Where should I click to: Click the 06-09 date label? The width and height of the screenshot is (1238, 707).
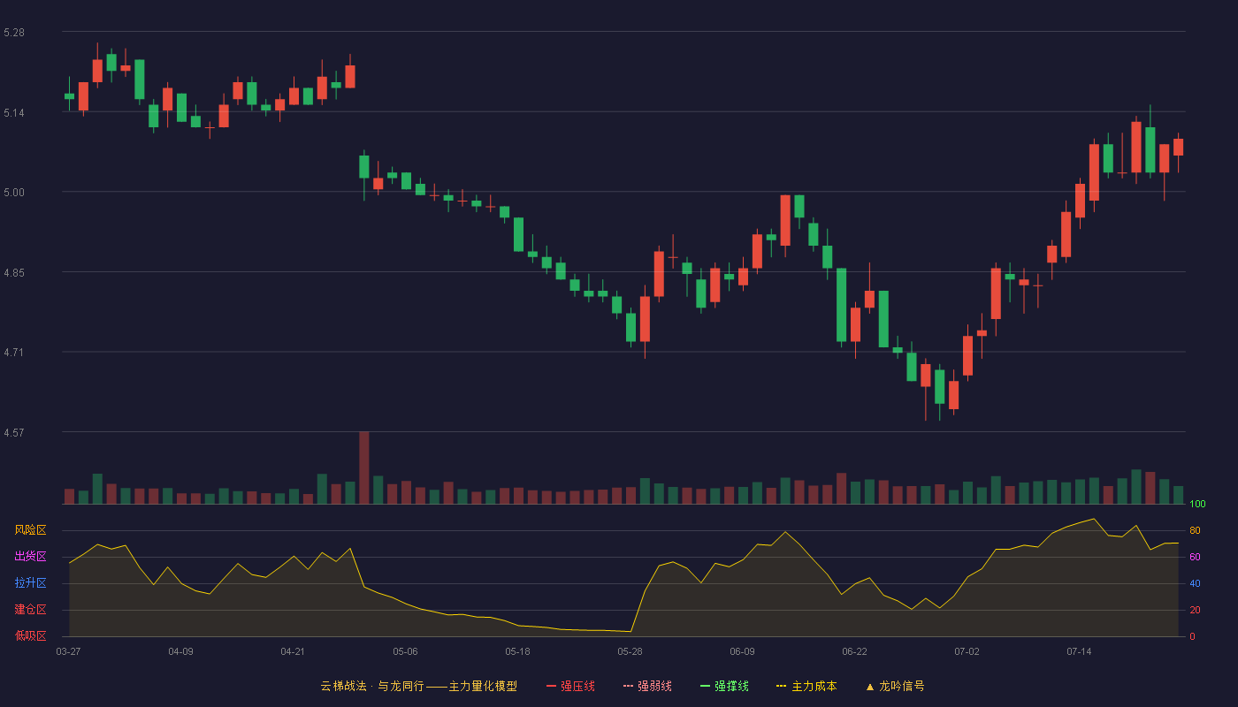point(742,651)
